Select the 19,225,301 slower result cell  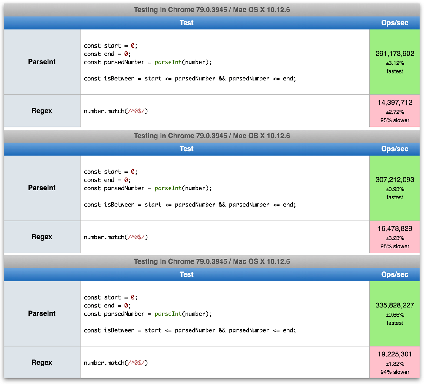click(x=394, y=363)
